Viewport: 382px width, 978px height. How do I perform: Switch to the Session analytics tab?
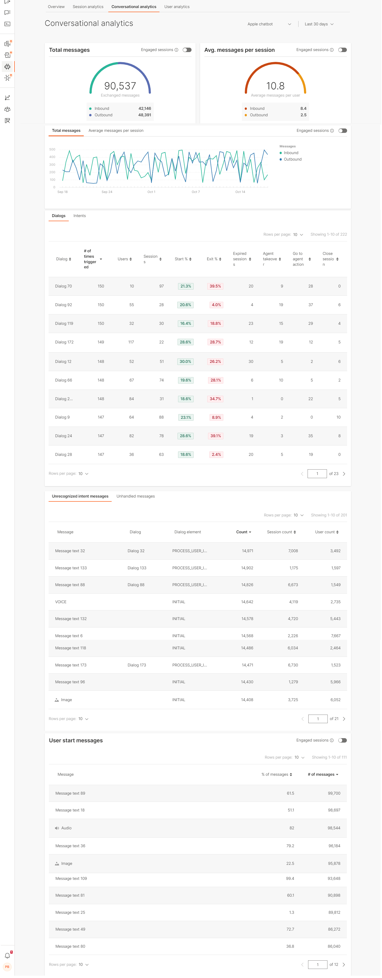[88, 7]
